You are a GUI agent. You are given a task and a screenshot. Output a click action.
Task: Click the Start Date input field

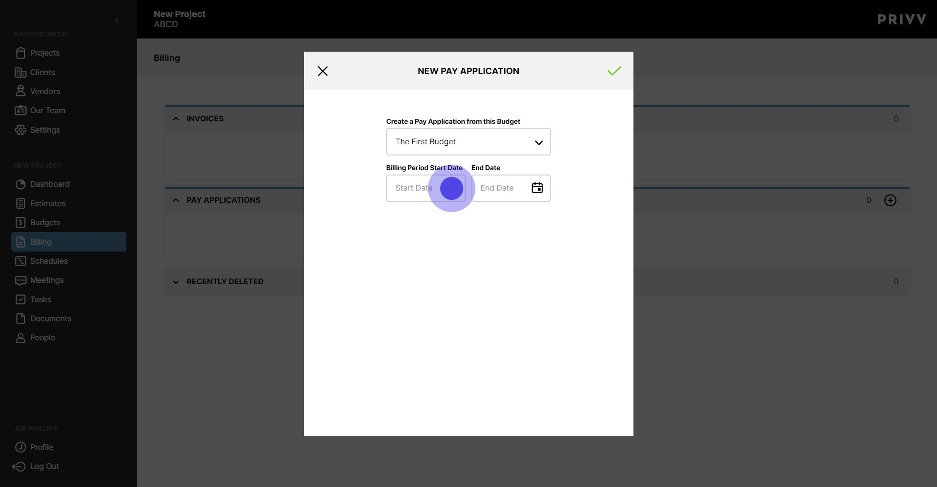coord(426,188)
